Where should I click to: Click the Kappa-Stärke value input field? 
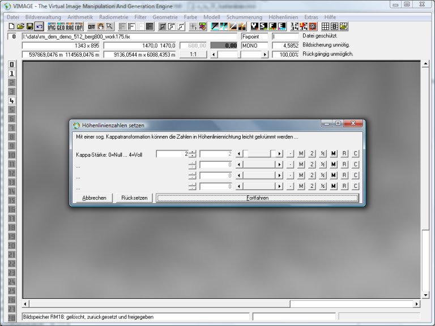pos(172,154)
